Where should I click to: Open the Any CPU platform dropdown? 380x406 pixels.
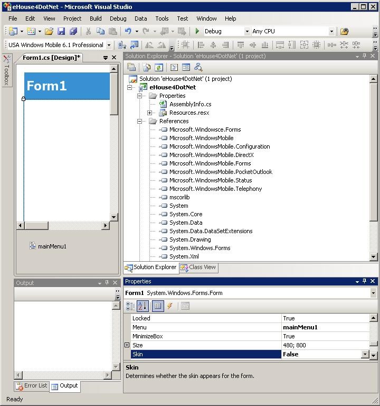pos(331,31)
